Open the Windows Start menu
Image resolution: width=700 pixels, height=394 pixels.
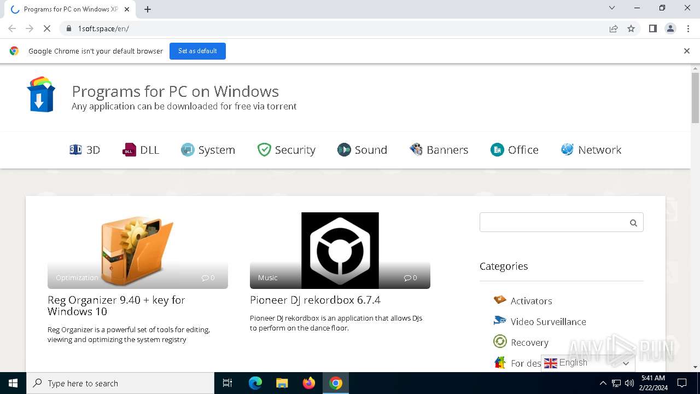point(13,383)
